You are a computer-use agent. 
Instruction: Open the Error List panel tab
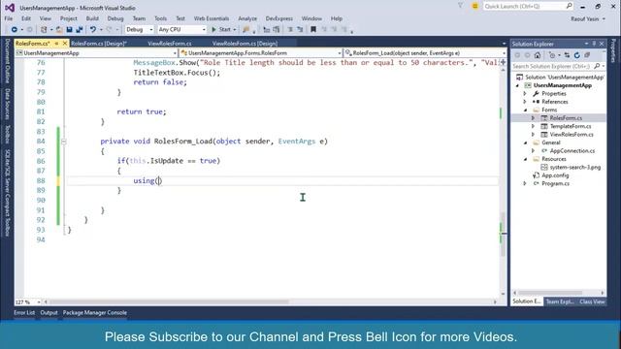(x=24, y=312)
